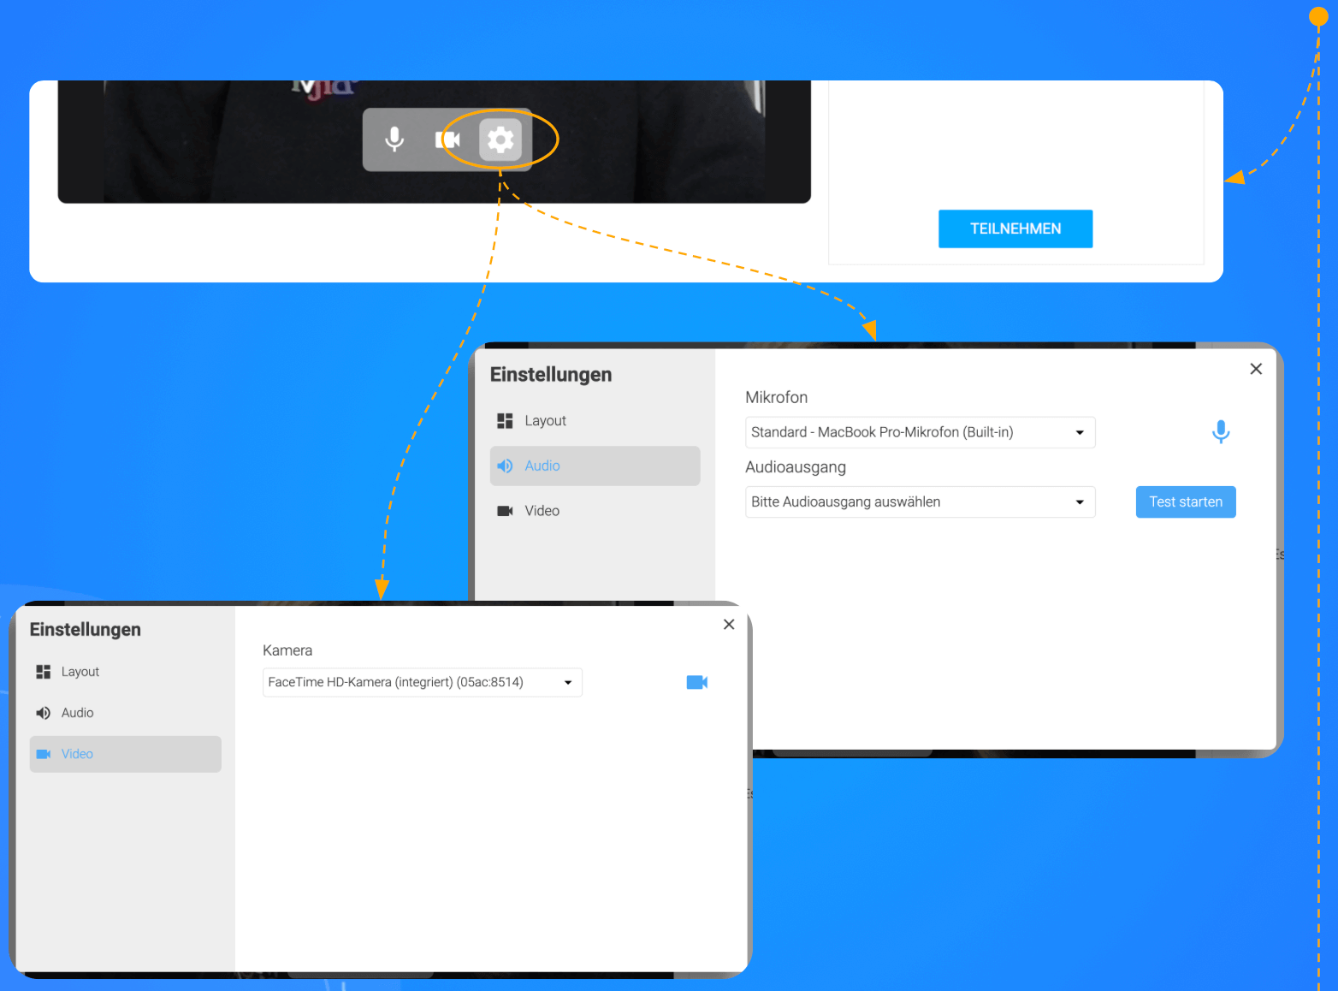Screen dimensions: 1338x991
Task: Click the Audioausgang dropdown arrow
Action: pos(1080,502)
